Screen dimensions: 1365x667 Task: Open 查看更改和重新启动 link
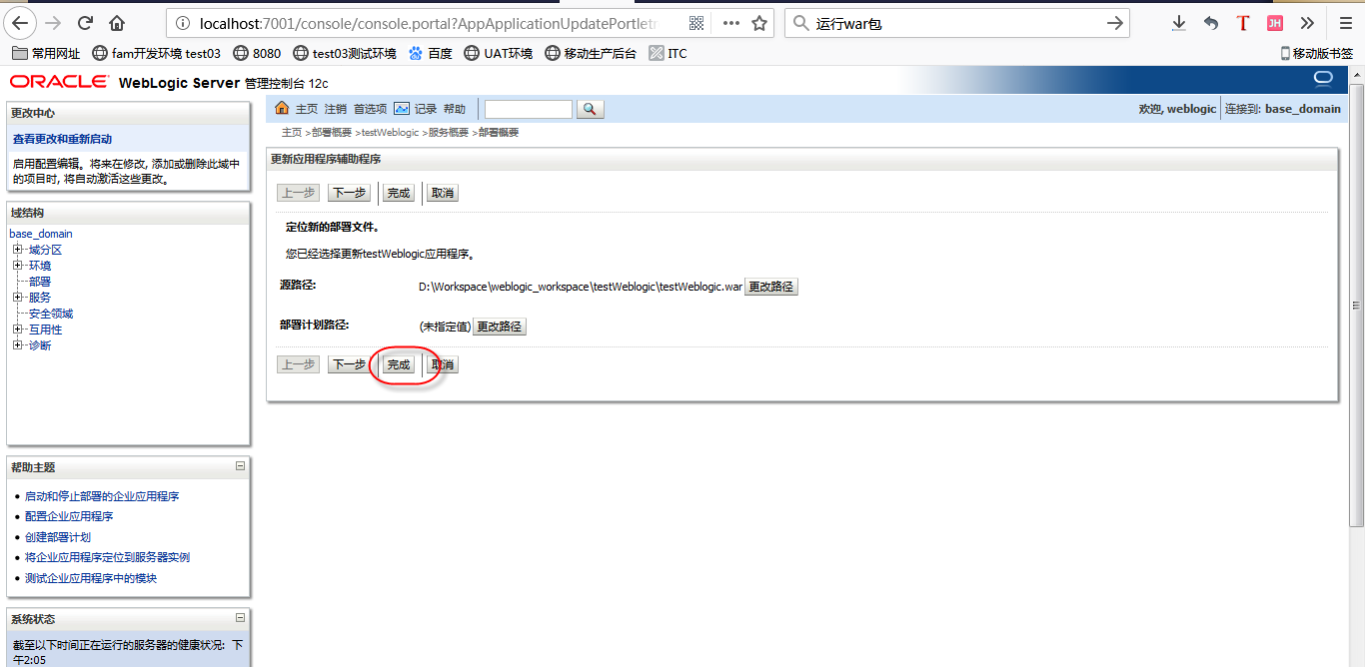coord(62,139)
